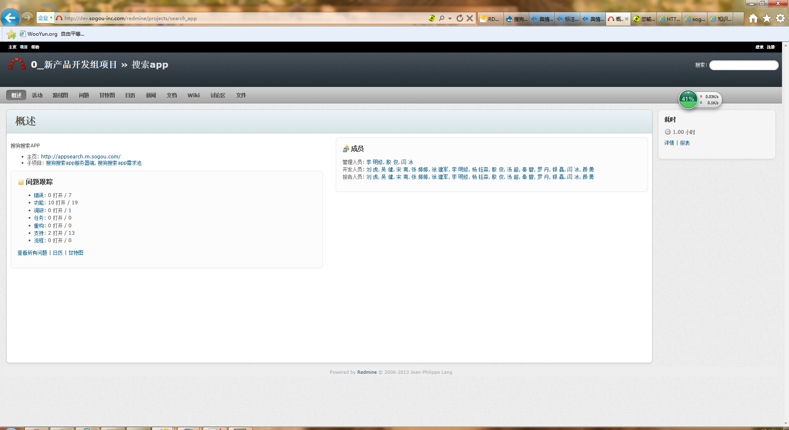
Task: Click the browser Forward arrow button
Action: (27, 18)
